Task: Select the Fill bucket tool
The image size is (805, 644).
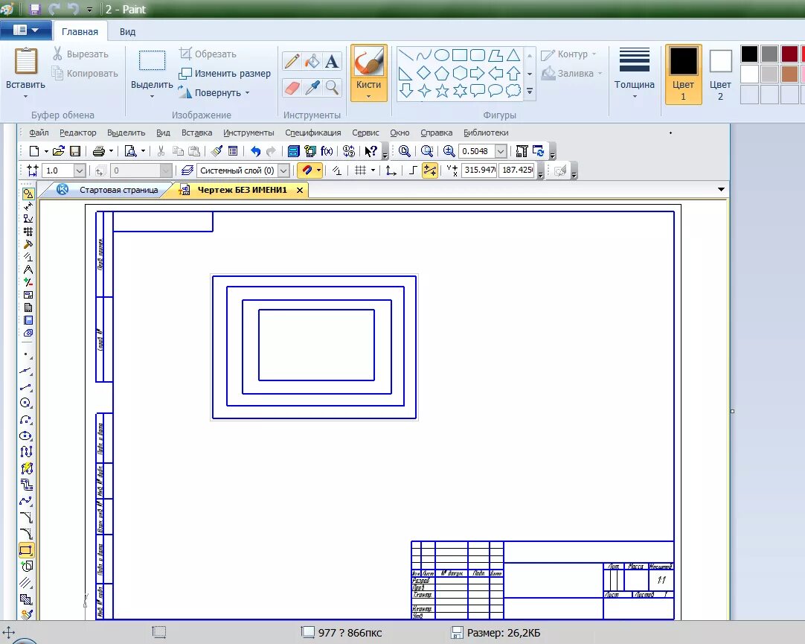Action: (x=312, y=62)
